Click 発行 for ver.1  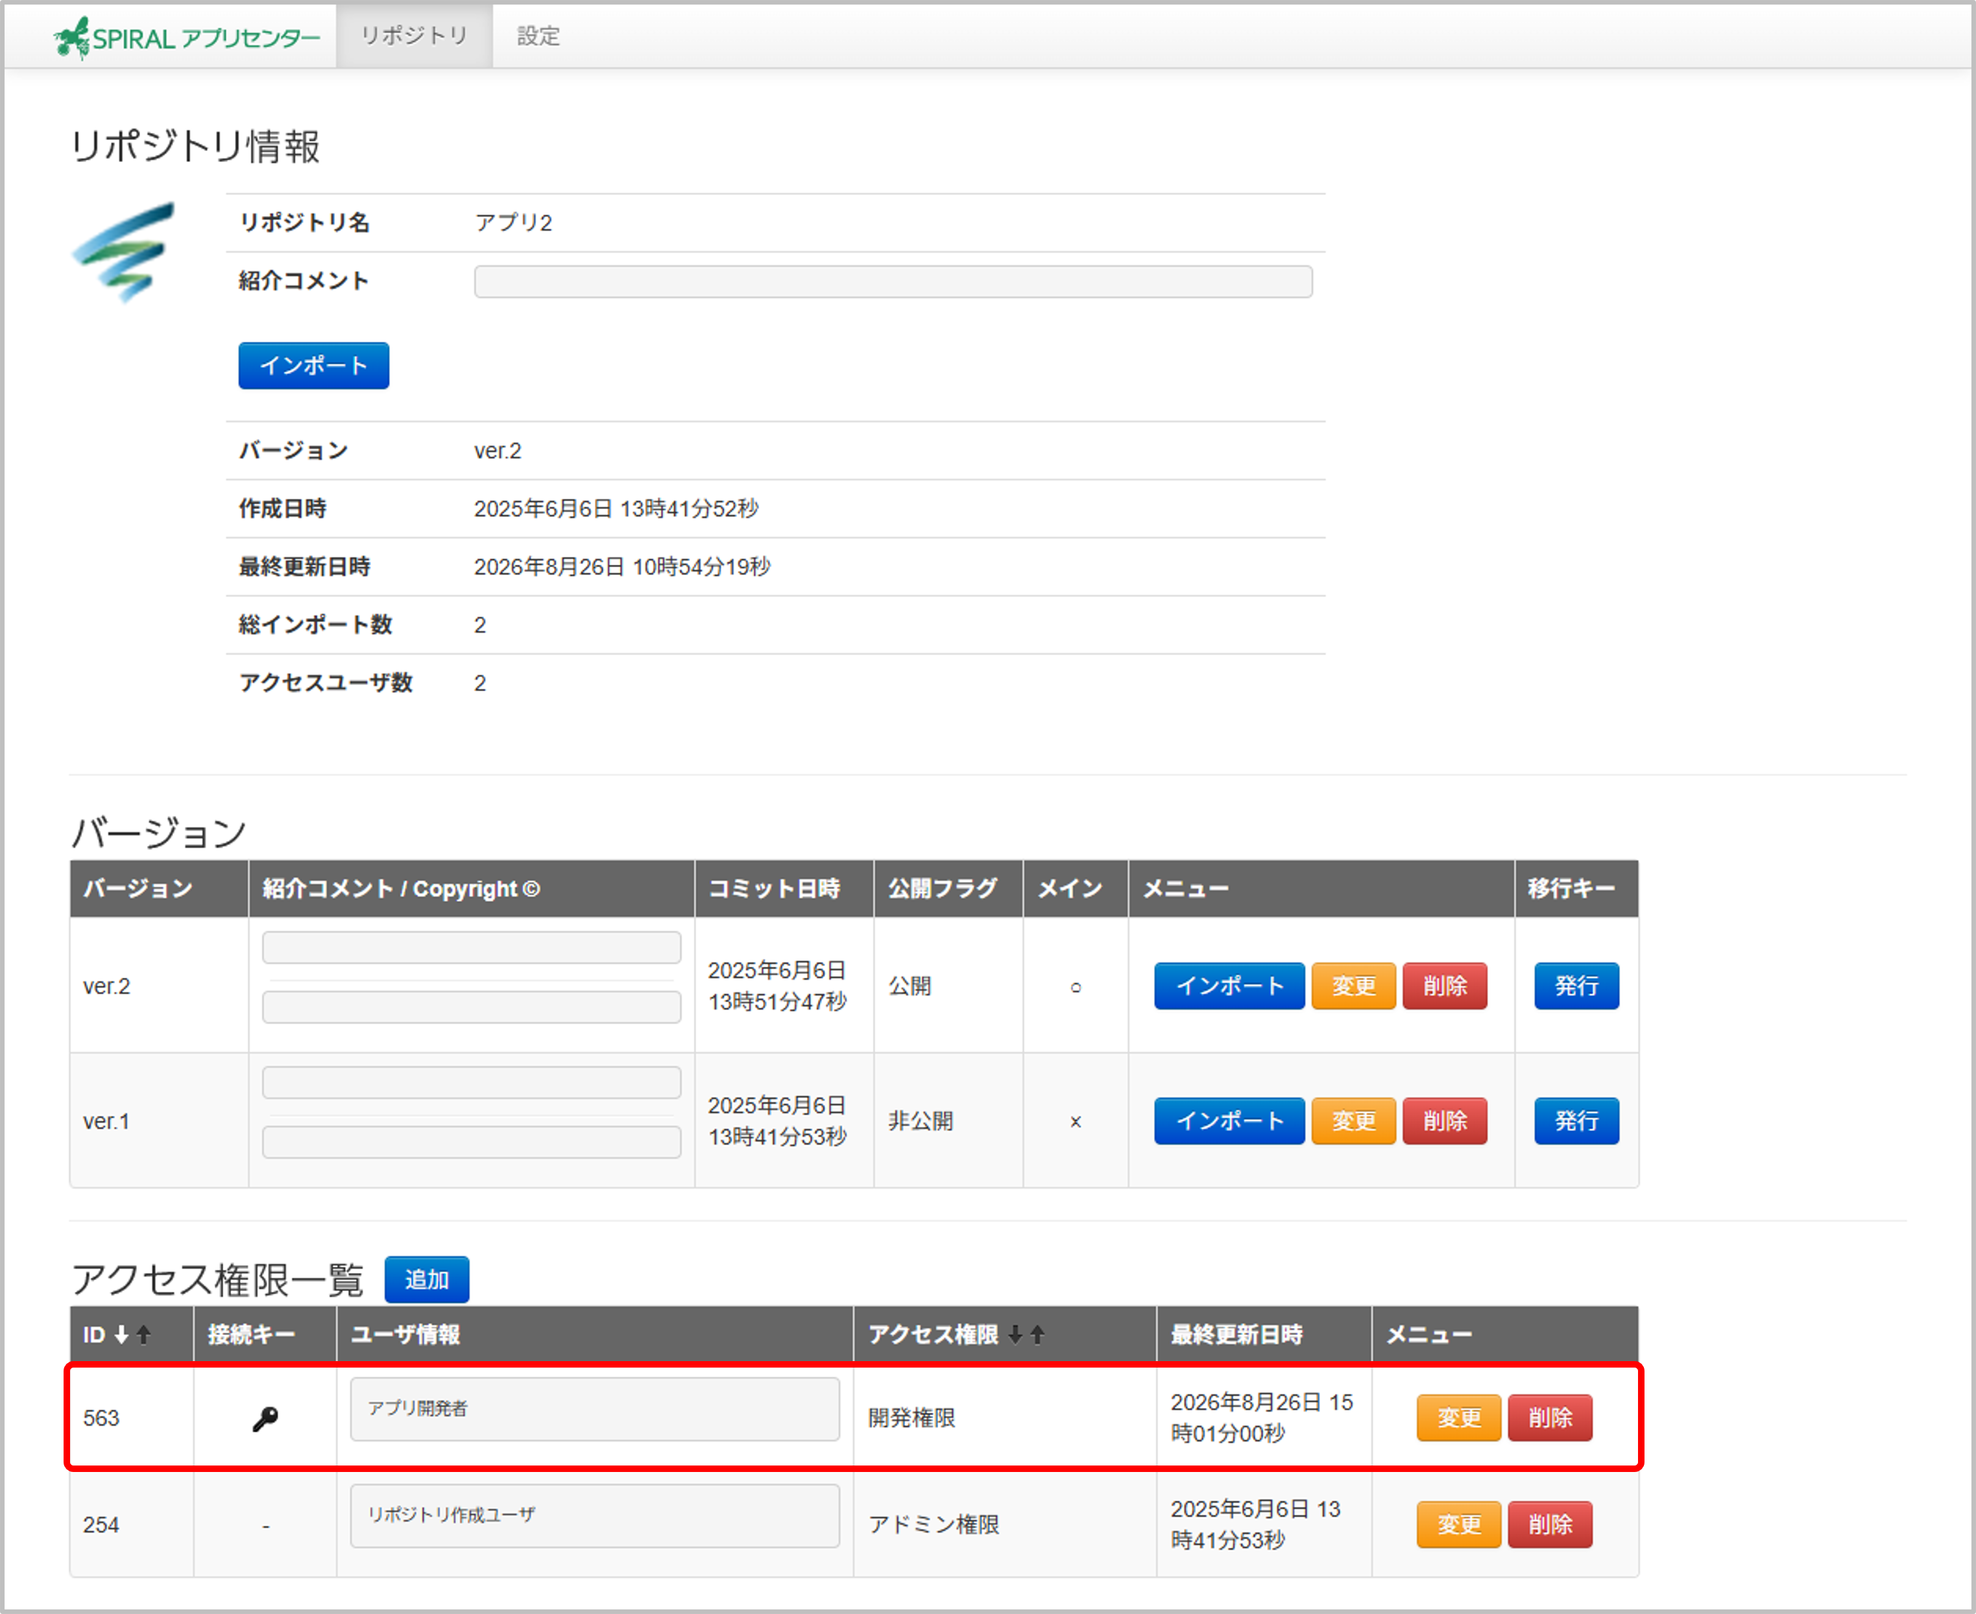pyautogui.click(x=1576, y=1121)
